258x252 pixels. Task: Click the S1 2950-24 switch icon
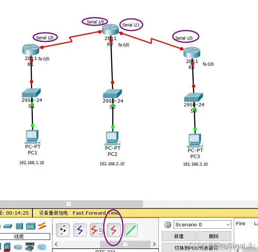pos(31,93)
